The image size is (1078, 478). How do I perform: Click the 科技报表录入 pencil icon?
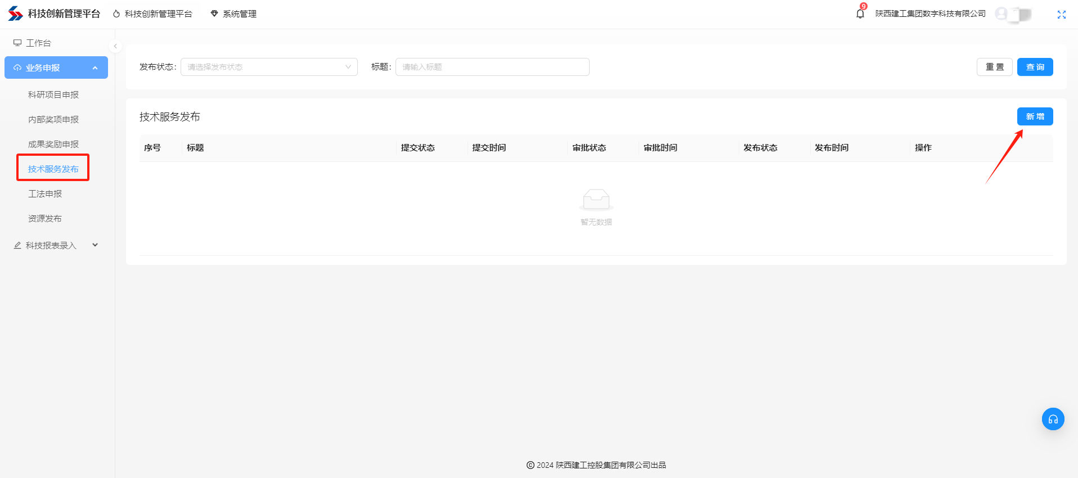pos(17,245)
